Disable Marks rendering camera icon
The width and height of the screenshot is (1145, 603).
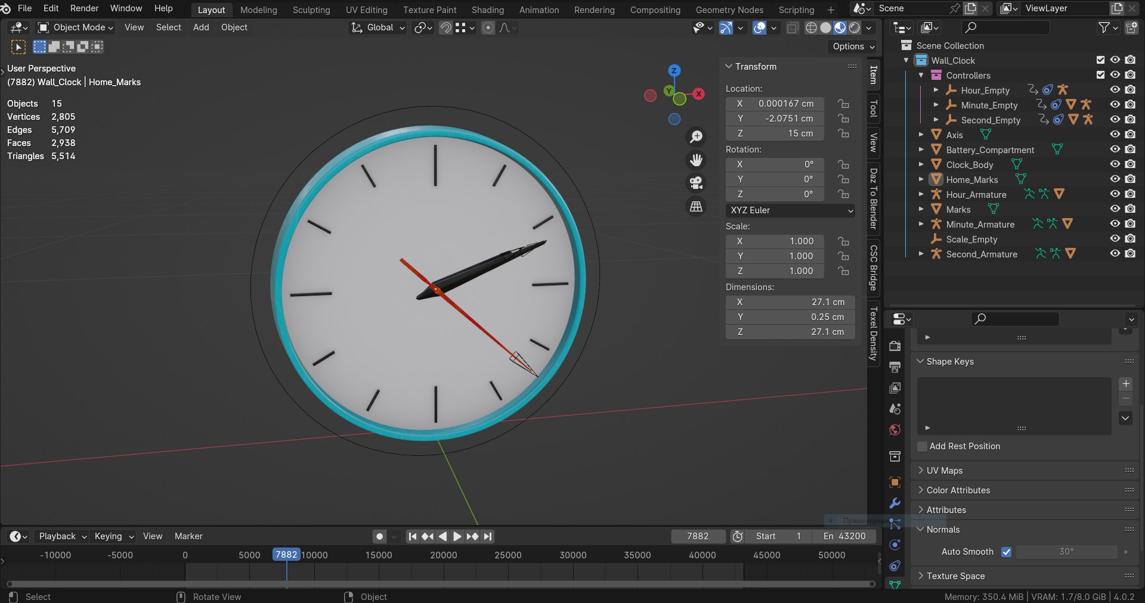(1130, 209)
